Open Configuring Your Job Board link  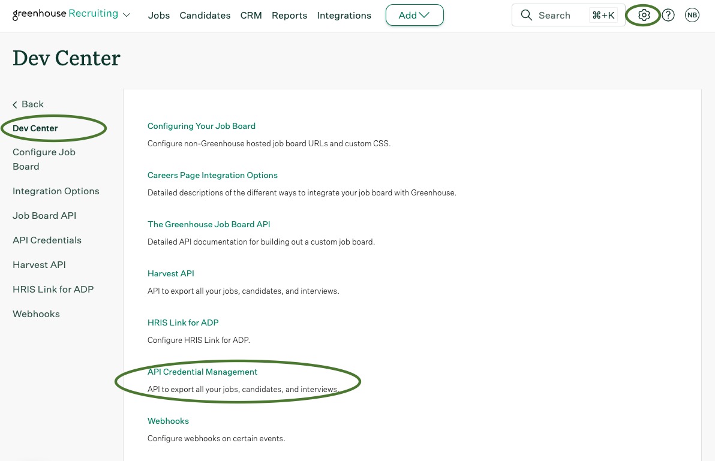coord(202,126)
